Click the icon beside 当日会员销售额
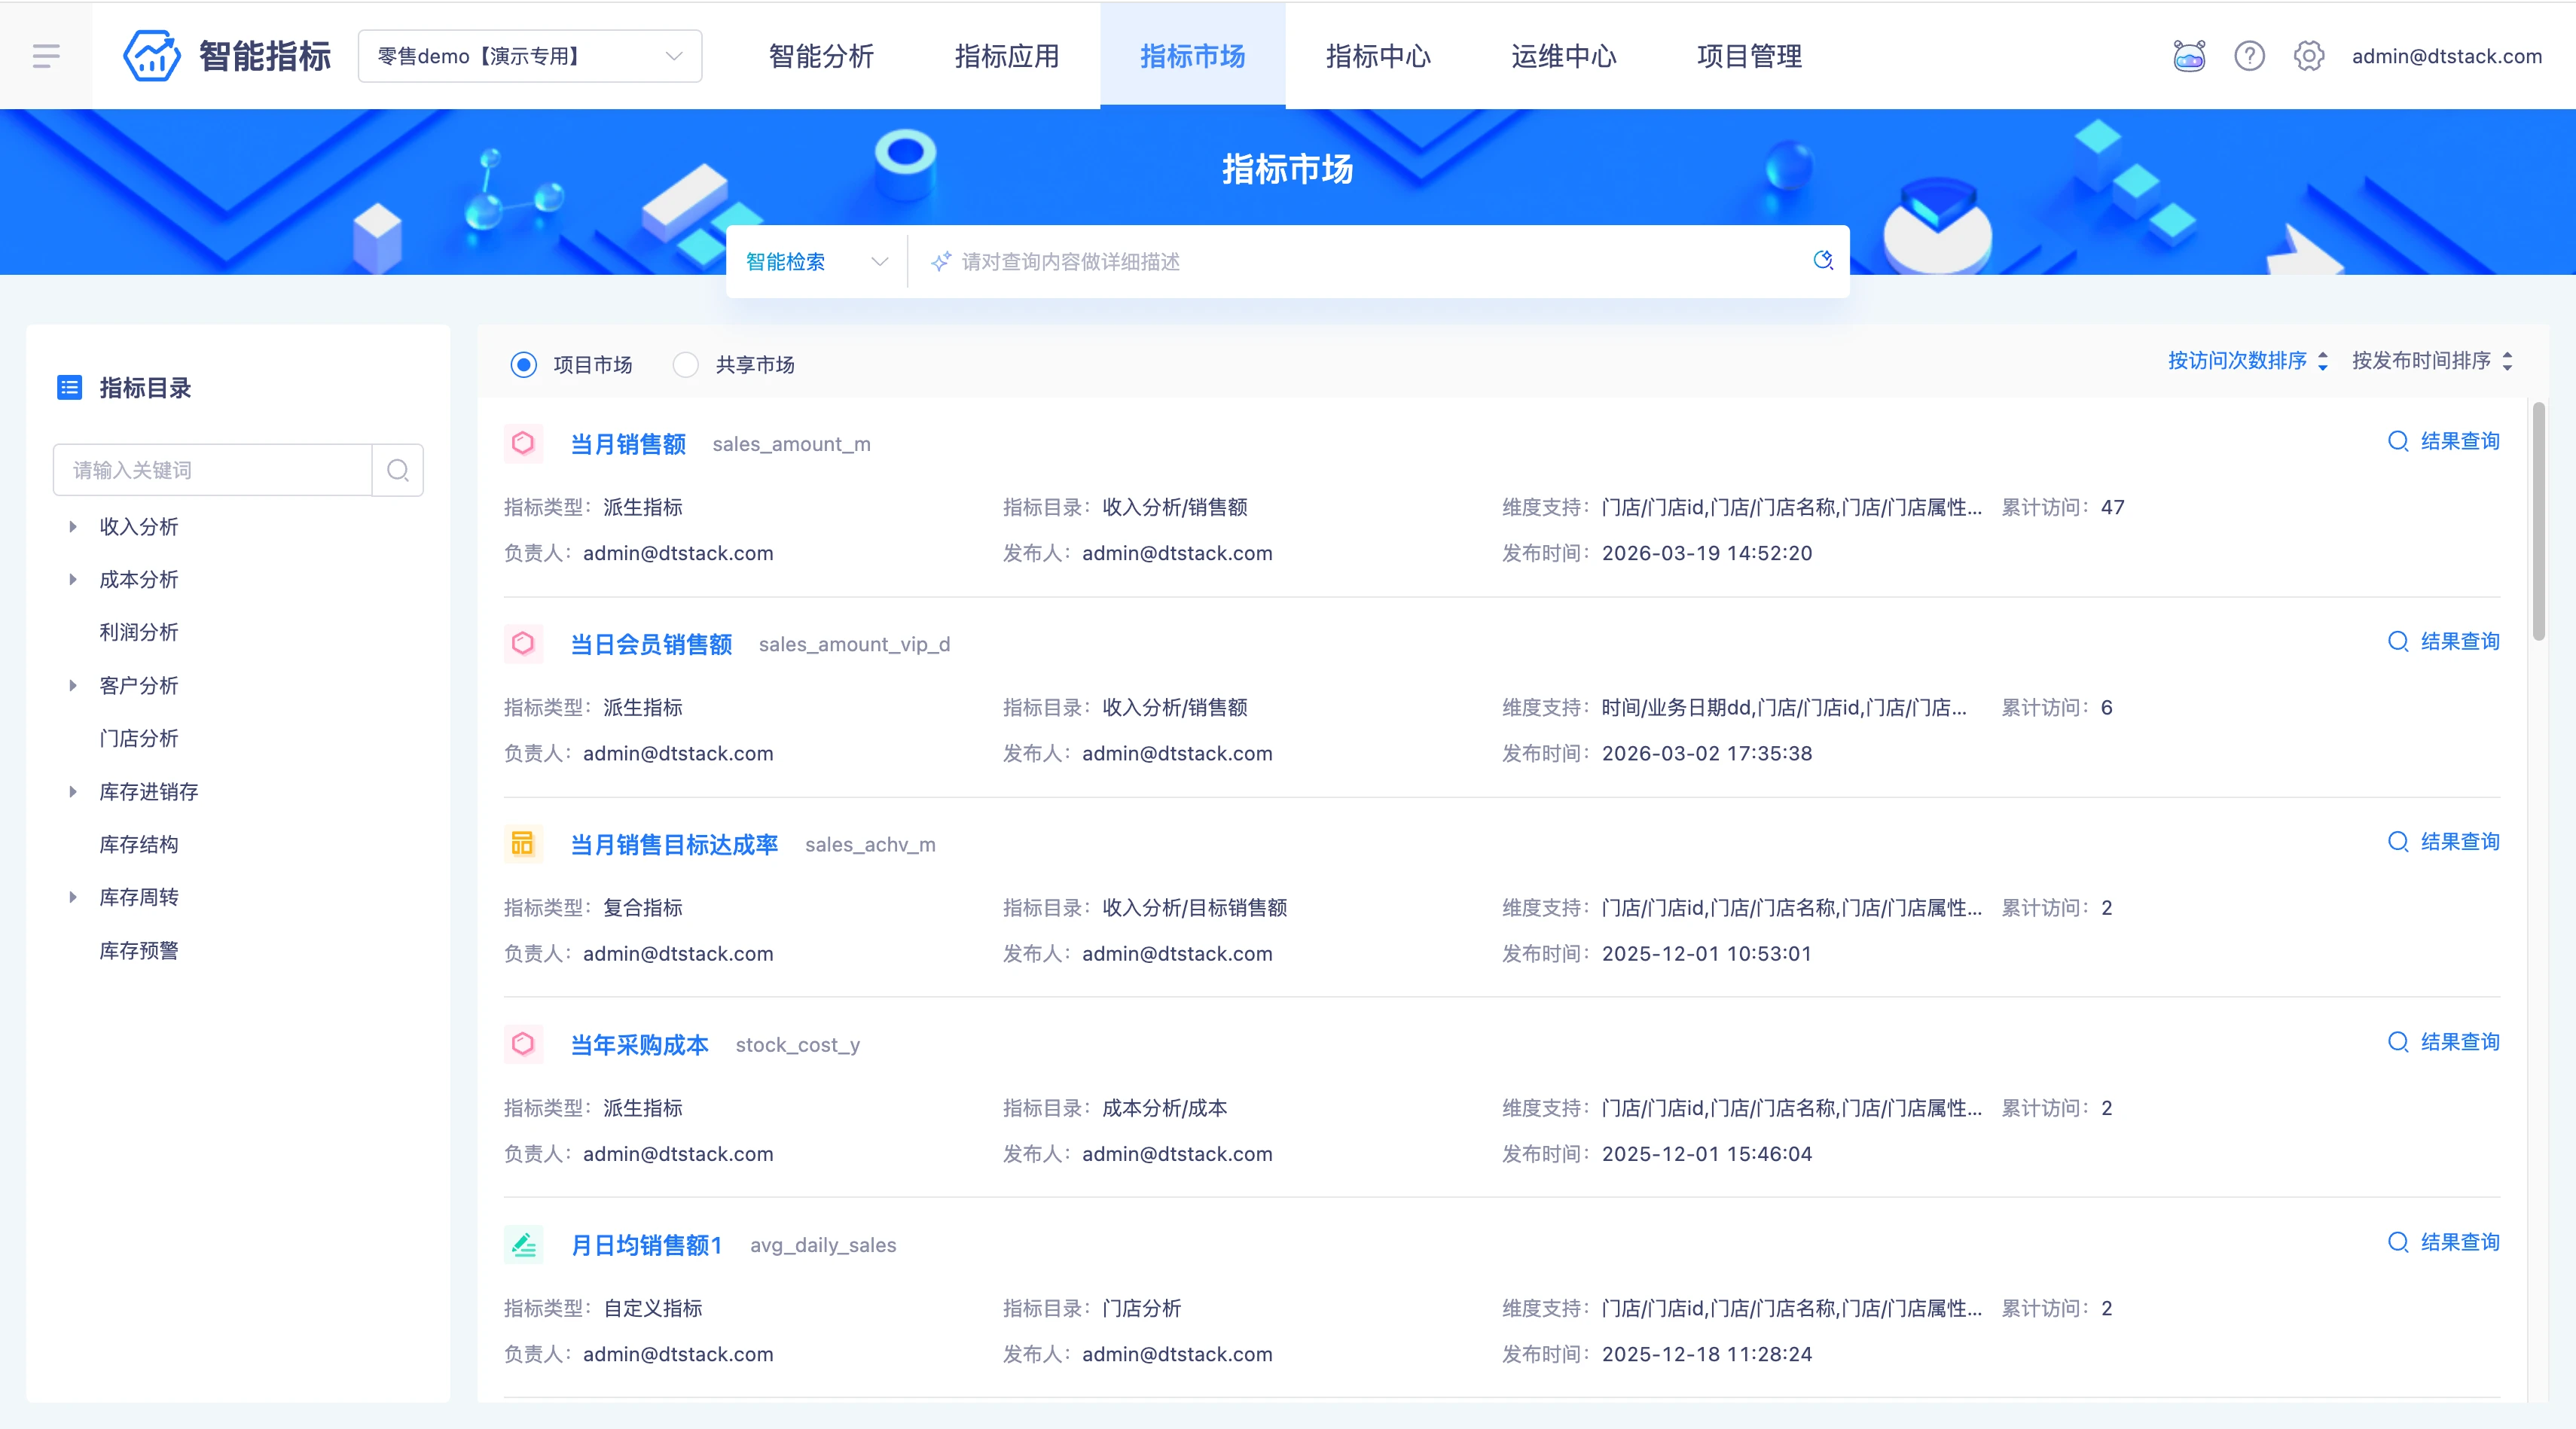The width and height of the screenshot is (2576, 1429). click(523, 642)
